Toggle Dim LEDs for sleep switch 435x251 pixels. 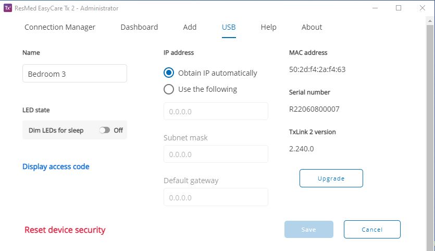[105, 130]
